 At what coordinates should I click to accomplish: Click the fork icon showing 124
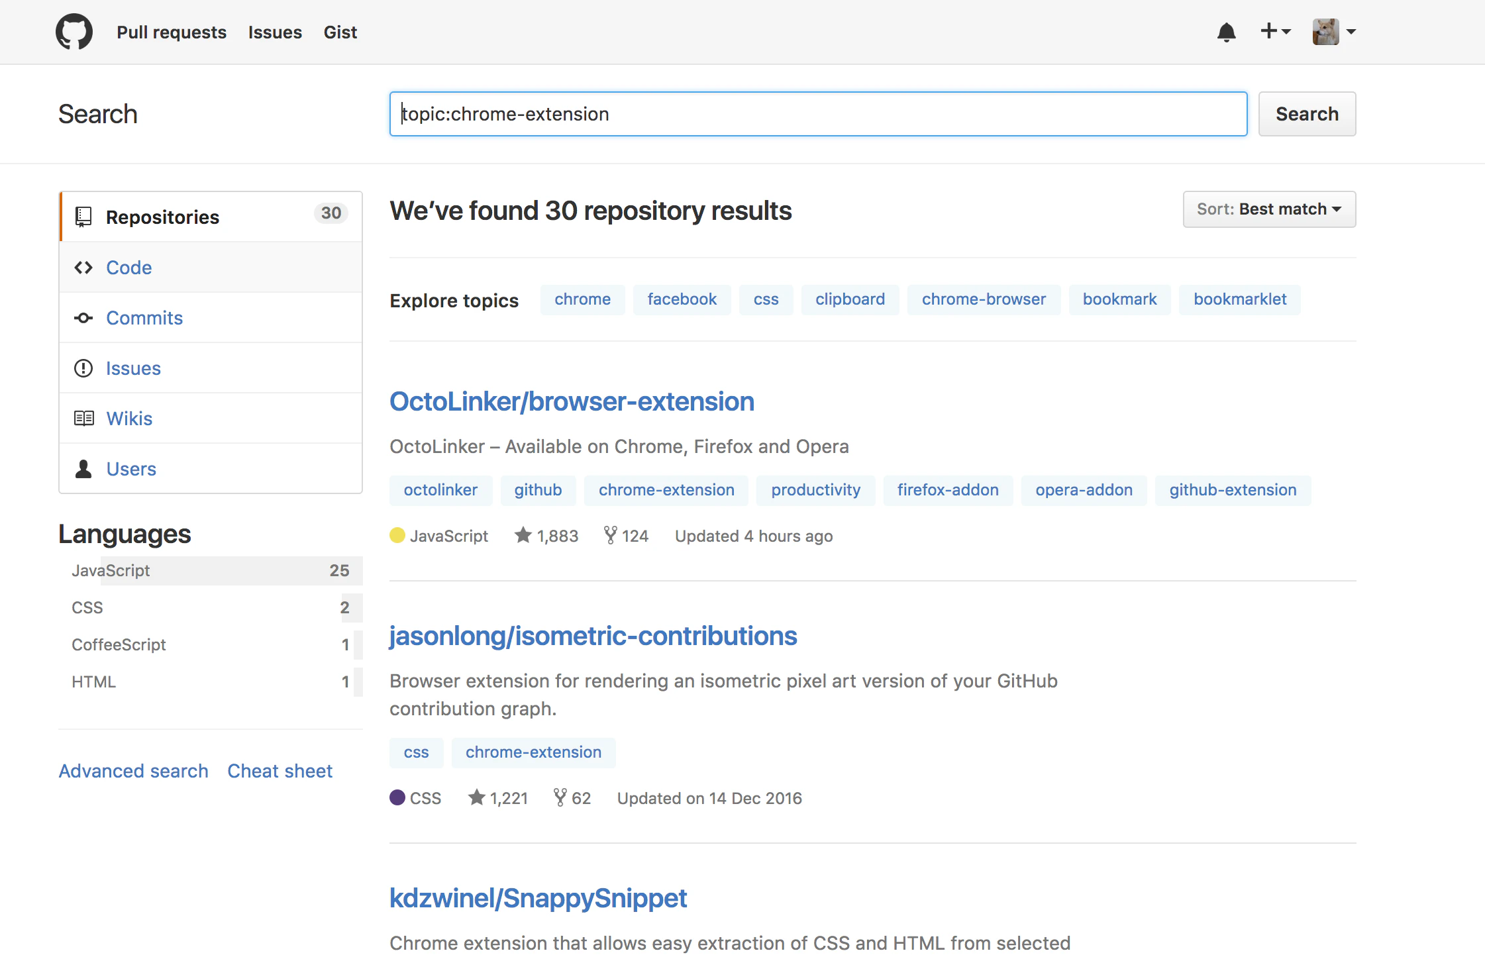tap(610, 535)
